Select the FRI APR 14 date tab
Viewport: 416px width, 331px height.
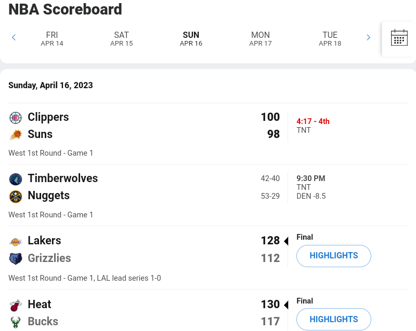coord(52,39)
